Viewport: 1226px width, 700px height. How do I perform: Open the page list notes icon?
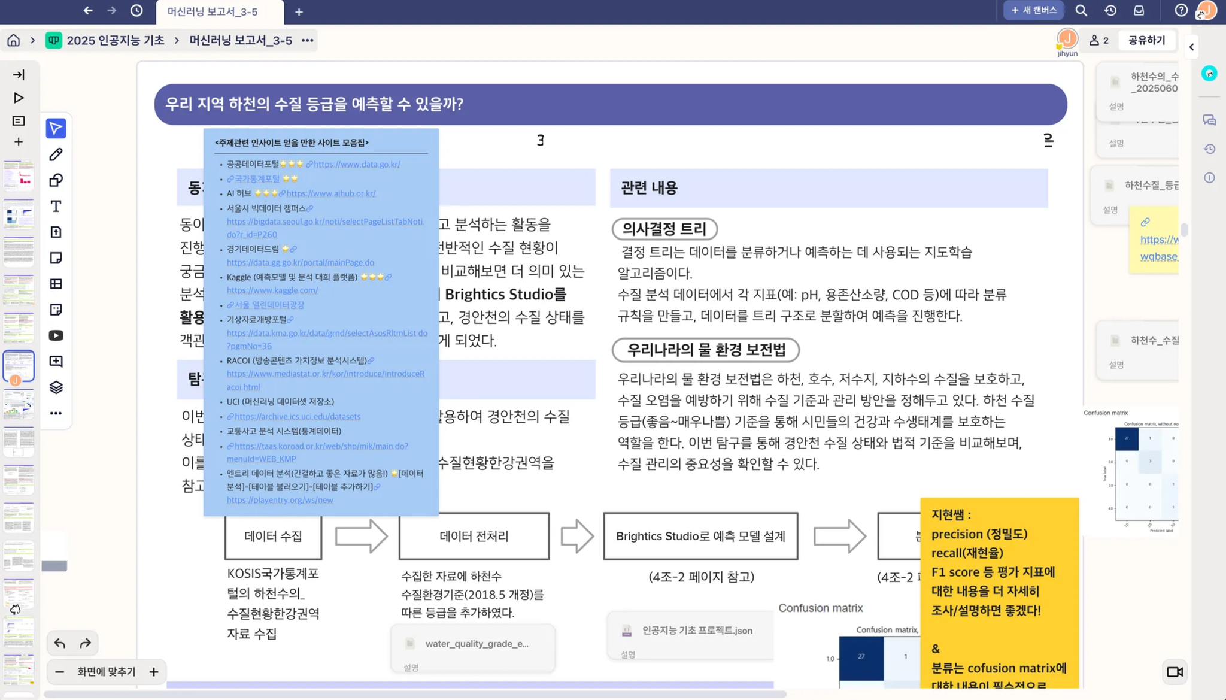[x=19, y=121]
